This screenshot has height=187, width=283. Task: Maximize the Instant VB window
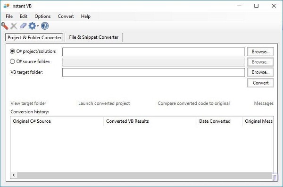click(x=256, y=6)
